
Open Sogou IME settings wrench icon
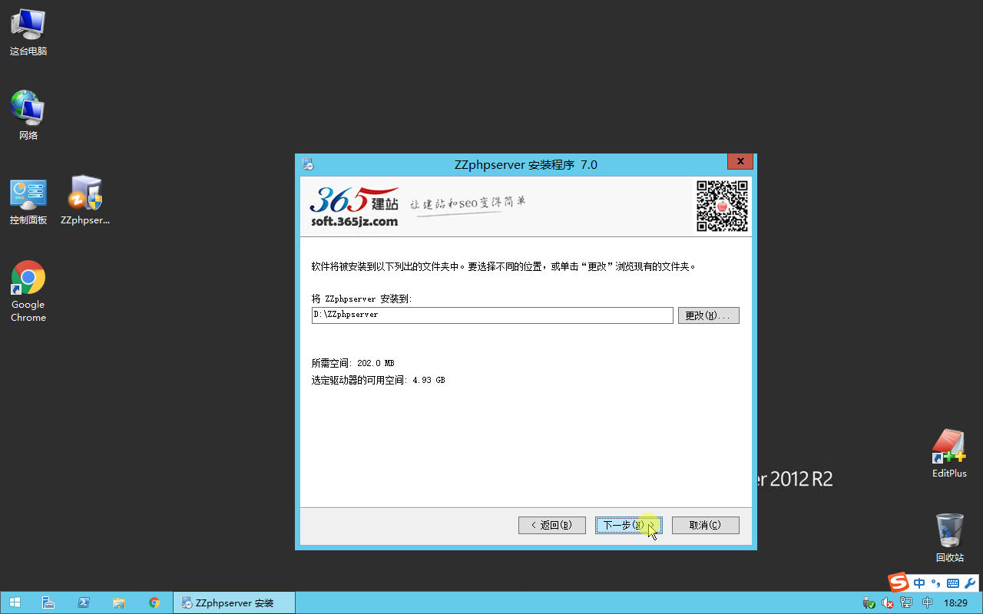click(969, 583)
